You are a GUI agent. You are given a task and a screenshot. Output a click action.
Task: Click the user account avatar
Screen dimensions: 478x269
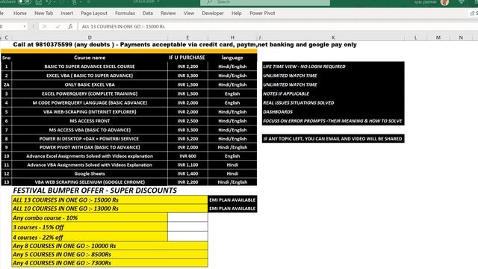pos(445,2)
